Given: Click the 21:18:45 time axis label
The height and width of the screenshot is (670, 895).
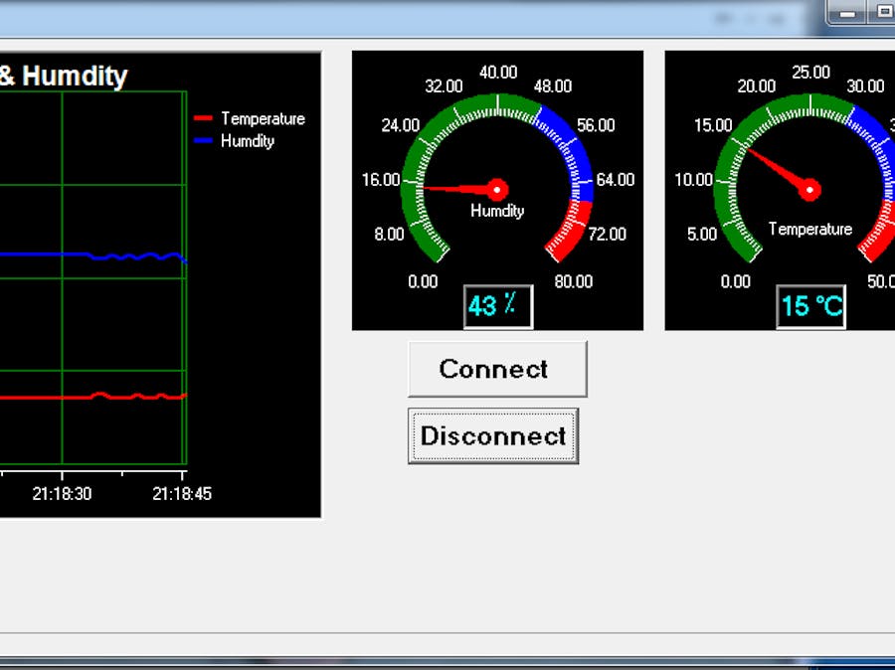Looking at the screenshot, I should point(184,492).
